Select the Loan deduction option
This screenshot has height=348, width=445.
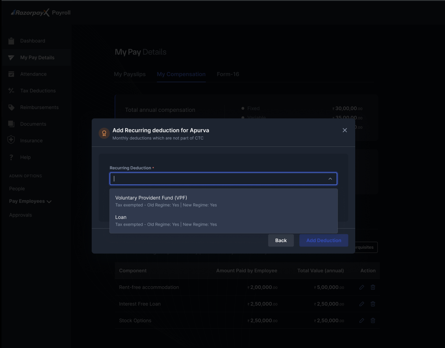223,220
